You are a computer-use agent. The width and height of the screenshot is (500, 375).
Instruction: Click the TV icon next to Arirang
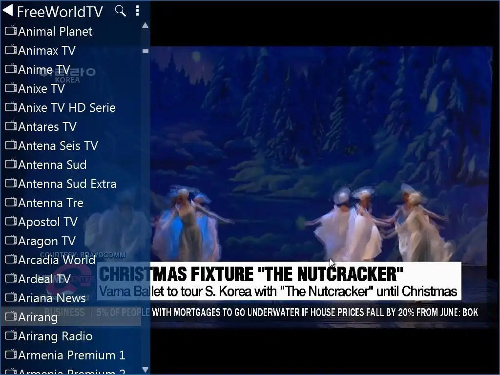click(11, 316)
